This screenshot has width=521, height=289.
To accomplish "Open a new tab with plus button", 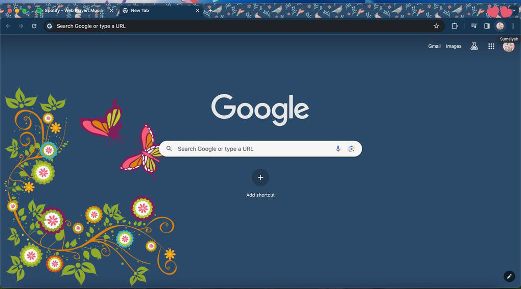I will tap(210, 11).
